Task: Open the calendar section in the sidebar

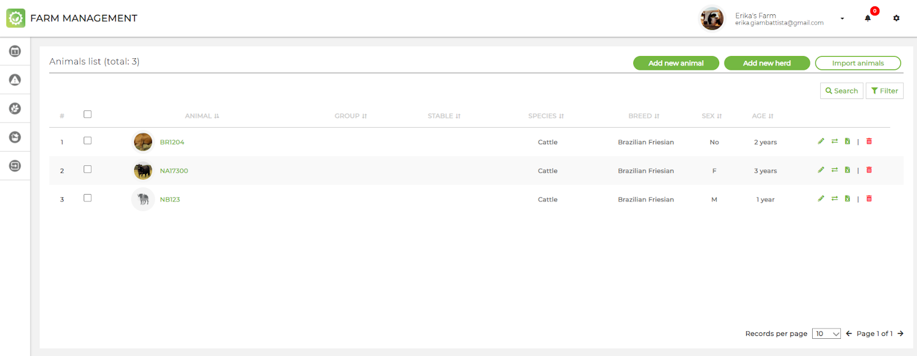Action: pos(15,52)
